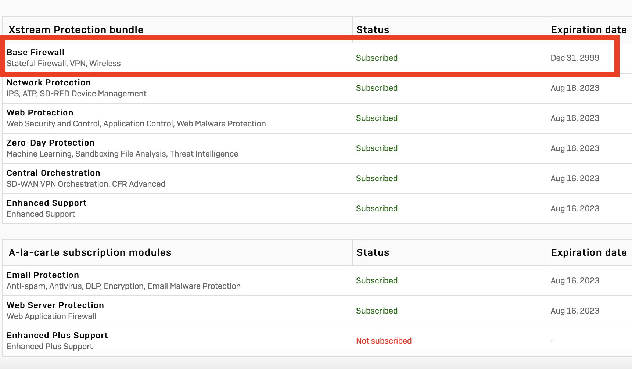The height and width of the screenshot is (369, 632).
Task: Click "Machine Learning, Sandboxing File Analysis" description
Action: pyautogui.click(x=122, y=154)
